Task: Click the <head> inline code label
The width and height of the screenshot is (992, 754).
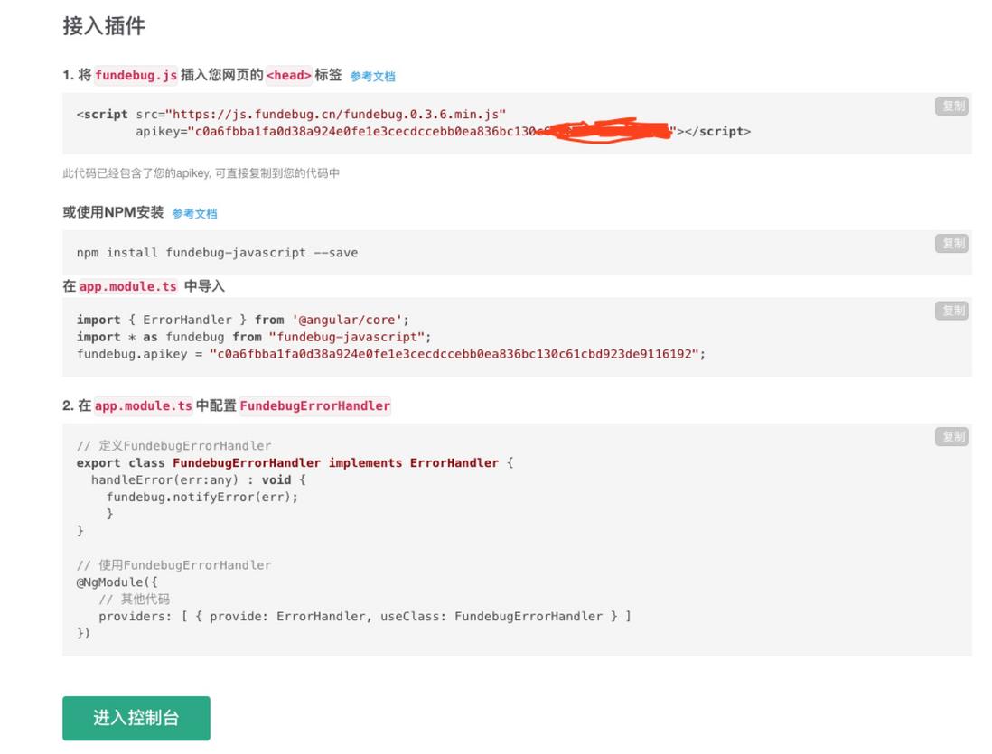Action: tap(289, 75)
